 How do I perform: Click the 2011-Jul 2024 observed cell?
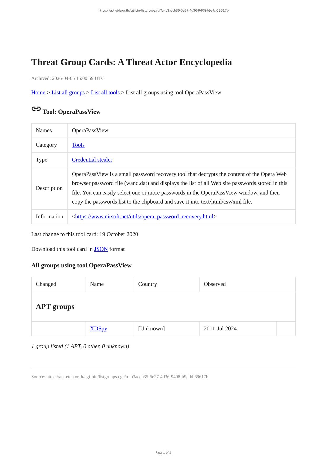tap(220, 329)
